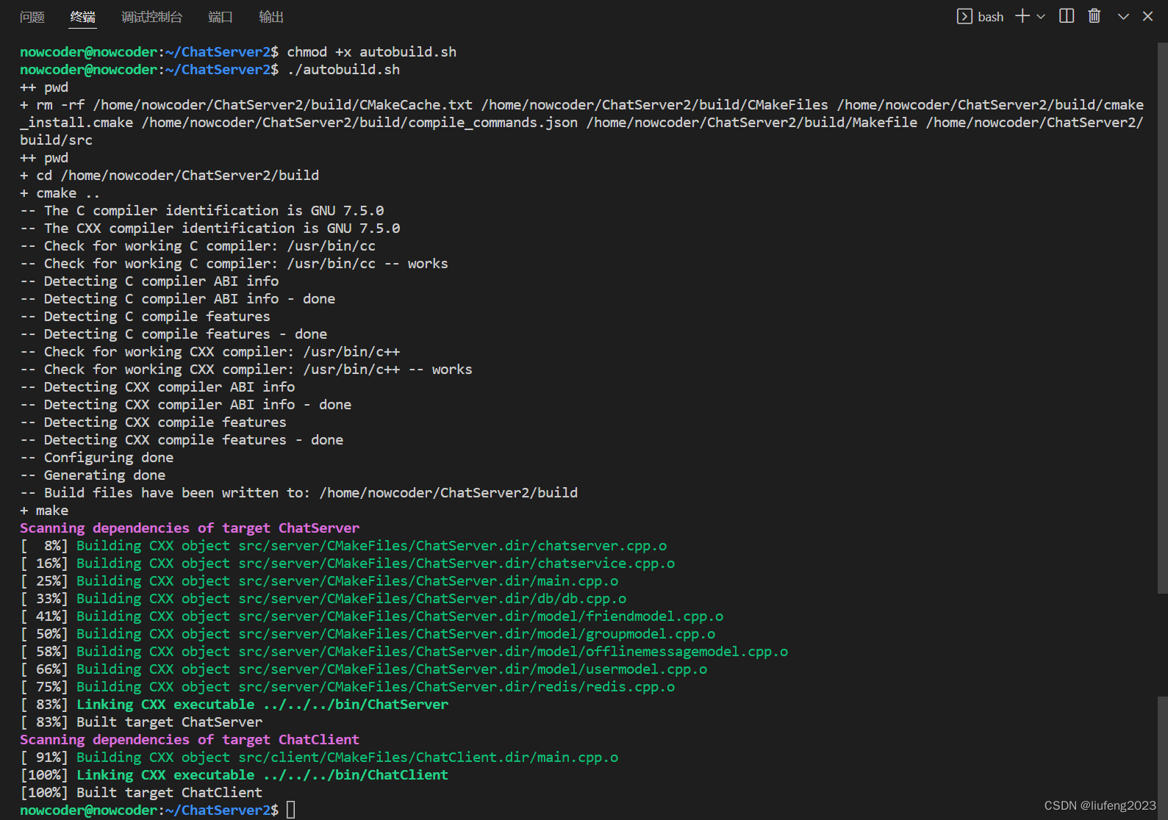Click the friendmodel.cpp.o build line
1168x820 pixels.
[x=372, y=616]
